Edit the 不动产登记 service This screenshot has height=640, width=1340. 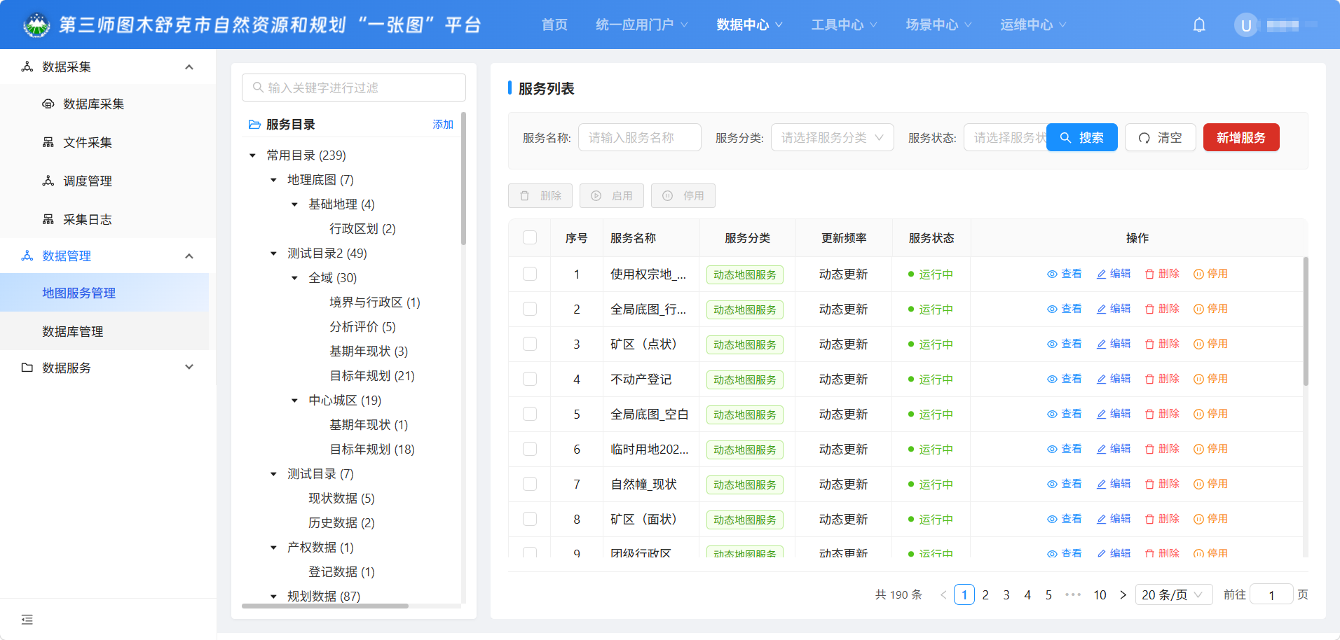pos(1114,379)
